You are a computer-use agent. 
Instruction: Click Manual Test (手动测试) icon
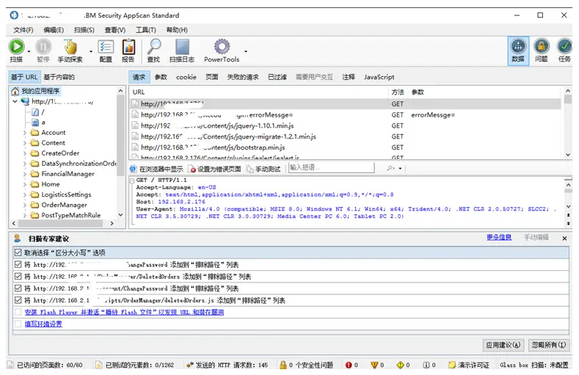point(250,169)
